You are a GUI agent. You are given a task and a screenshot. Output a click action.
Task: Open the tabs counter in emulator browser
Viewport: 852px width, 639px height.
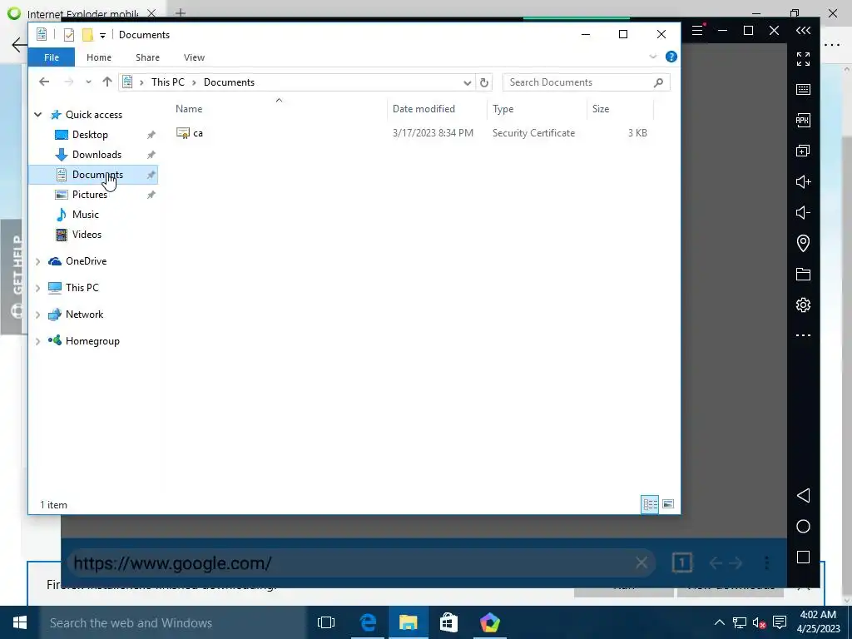[x=682, y=563]
